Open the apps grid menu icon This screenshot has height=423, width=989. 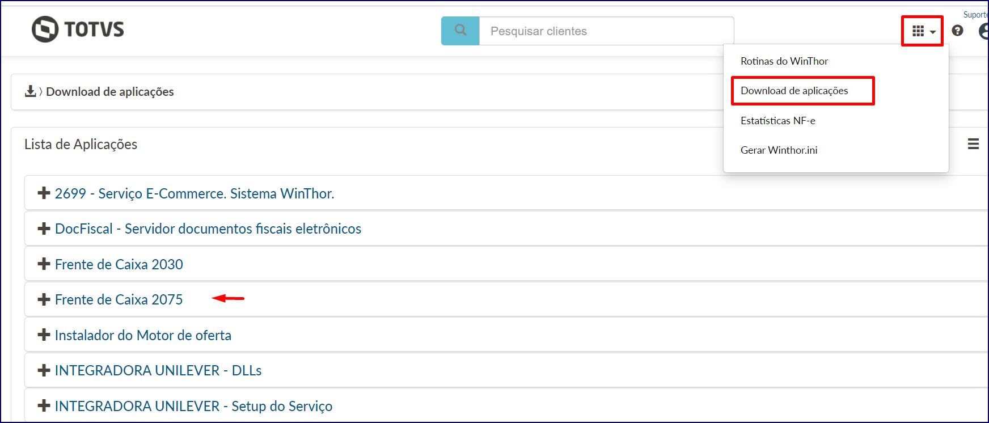(923, 31)
